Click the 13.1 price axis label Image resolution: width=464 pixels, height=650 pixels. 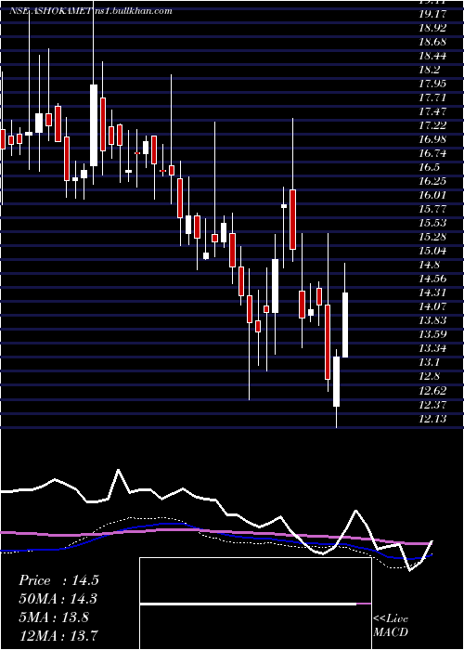(x=429, y=362)
